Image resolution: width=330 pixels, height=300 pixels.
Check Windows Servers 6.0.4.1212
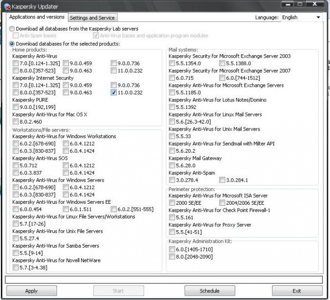tap(66, 187)
